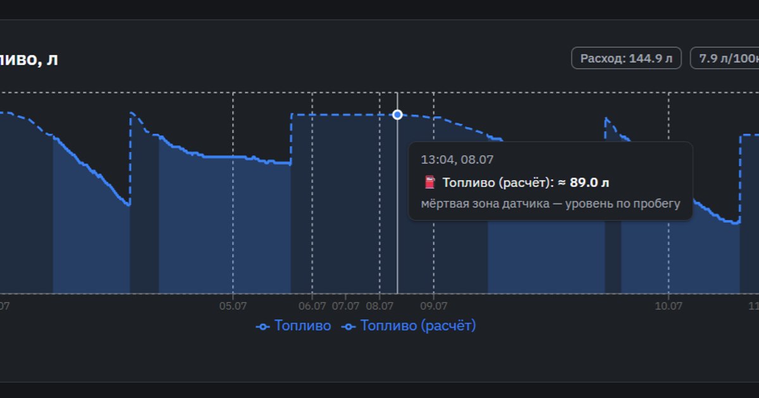Click the 06.07 date label on the axis
759x398 pixels.
pos(312,306)
